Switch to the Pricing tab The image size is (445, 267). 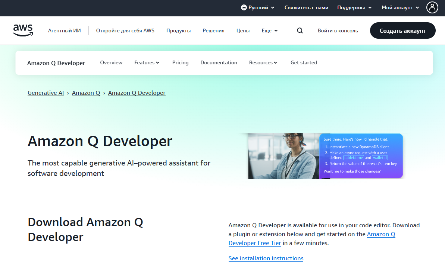[180, 62]
